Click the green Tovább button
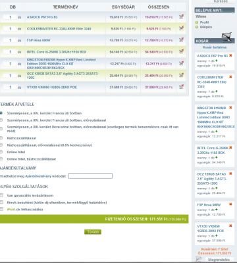The width and height of the screenshot is (237, 263). (93, 232)
